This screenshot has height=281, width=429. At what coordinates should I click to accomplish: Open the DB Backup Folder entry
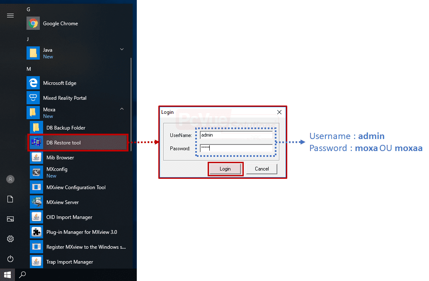click(65, 128)
